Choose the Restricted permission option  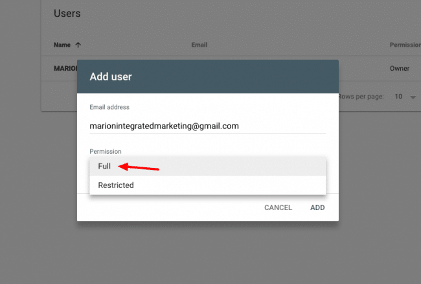pyautogui.click(x=116, y=185)
